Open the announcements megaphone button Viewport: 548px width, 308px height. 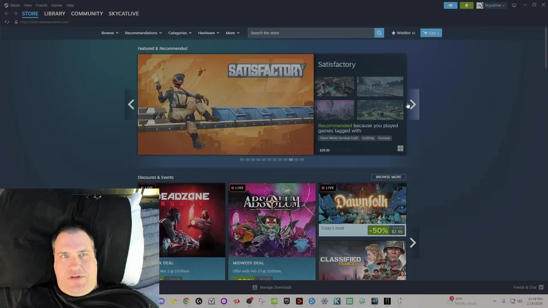point(450,5)
